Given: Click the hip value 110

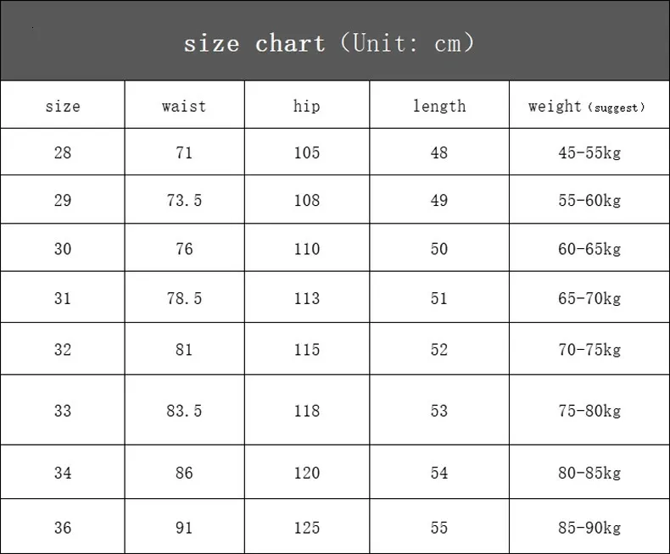Looking at the screenshot, I should [x=307, y=249].
